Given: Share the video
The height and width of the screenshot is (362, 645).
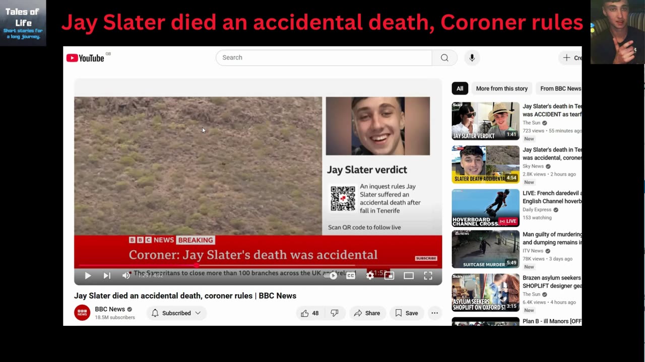Looking at the screenshot, I should point(367,313).
